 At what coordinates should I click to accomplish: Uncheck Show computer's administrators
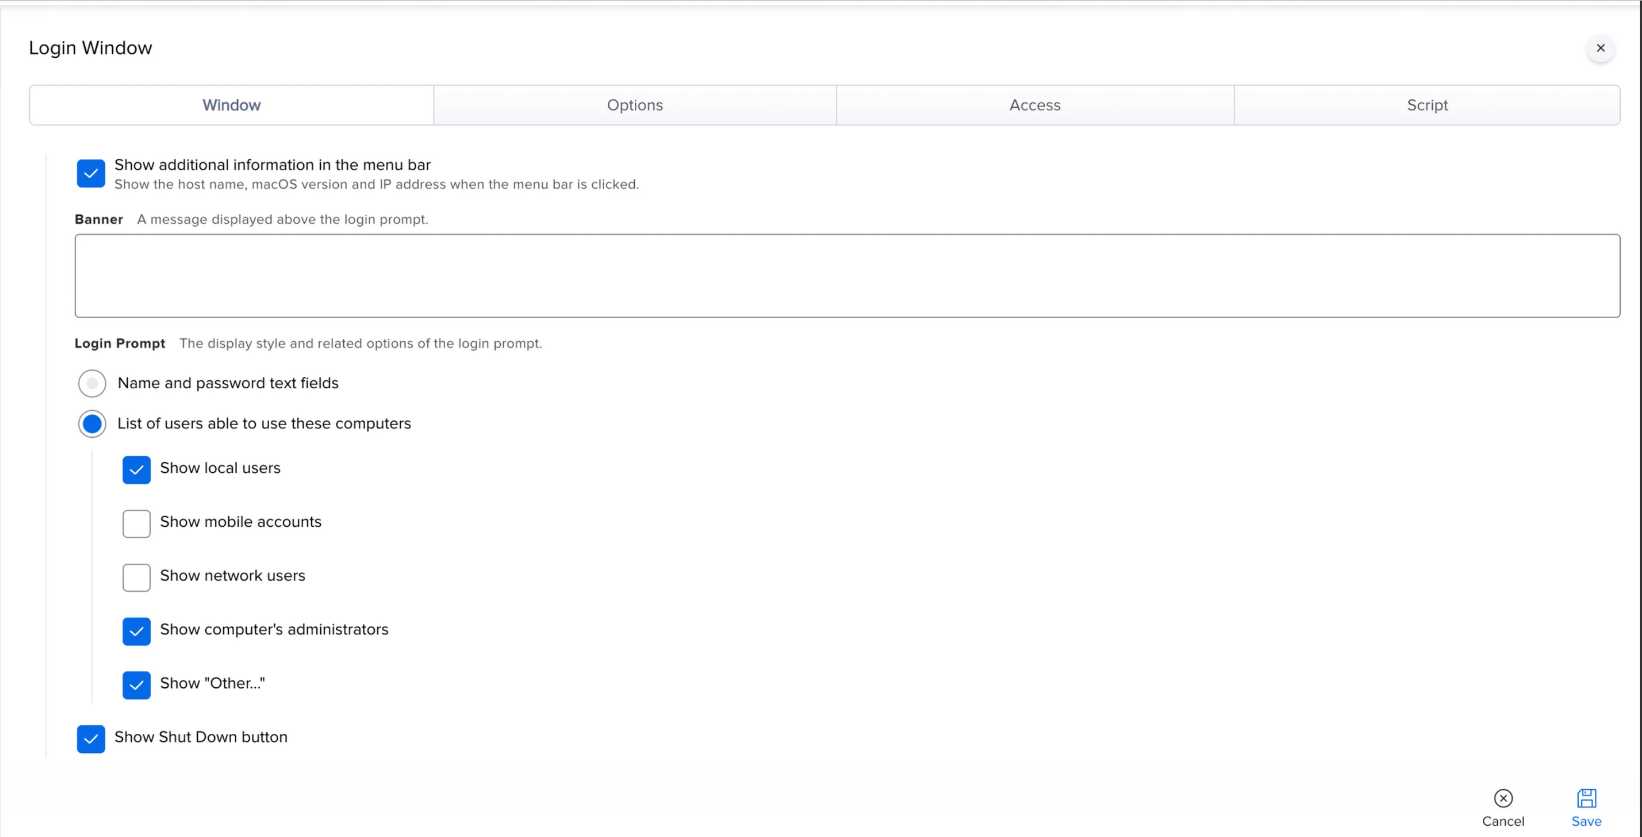[x=136, y=631]
